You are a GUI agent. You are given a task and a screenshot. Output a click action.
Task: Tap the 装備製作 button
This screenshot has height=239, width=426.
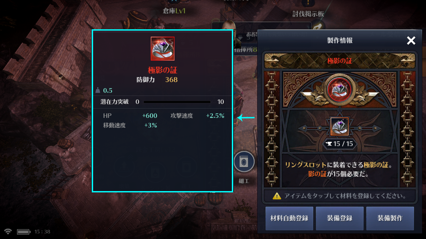coord(390,218)
